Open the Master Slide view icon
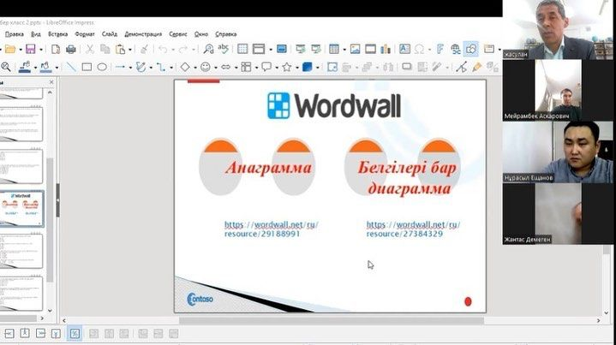This screenshot has width=616, height=345. [259, 49]
